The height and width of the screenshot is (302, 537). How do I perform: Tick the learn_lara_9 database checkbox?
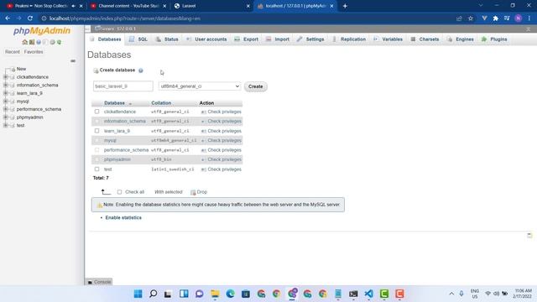(97, 131)
